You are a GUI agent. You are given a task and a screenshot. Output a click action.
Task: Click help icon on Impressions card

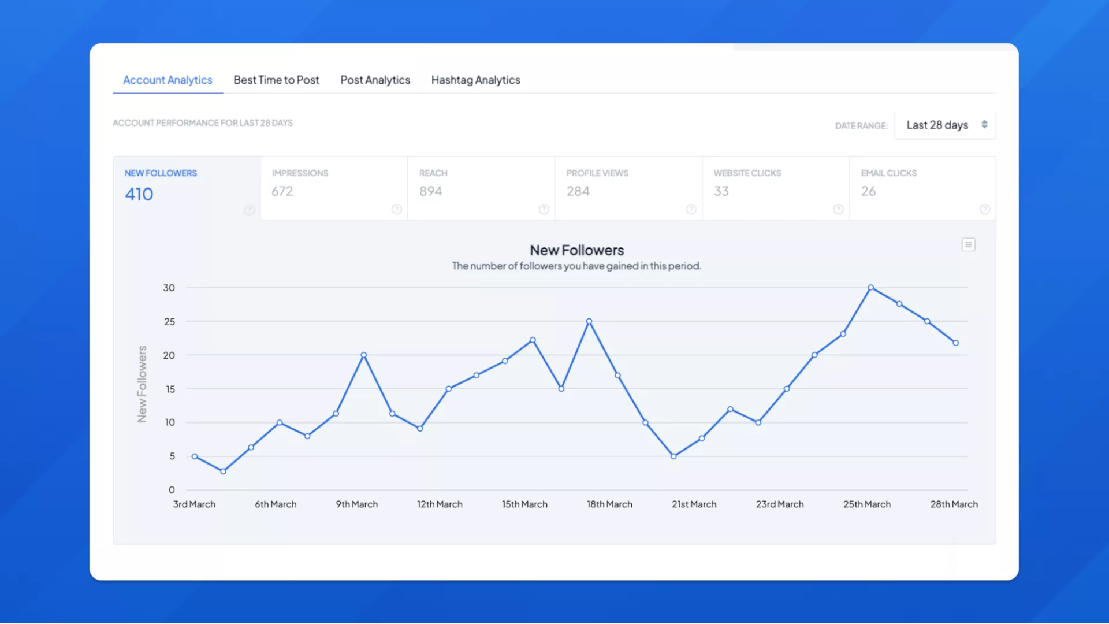click(x=397, y=209)
